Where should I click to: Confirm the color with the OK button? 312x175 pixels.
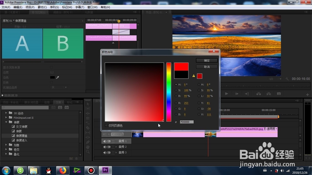[x=207, y=61]
